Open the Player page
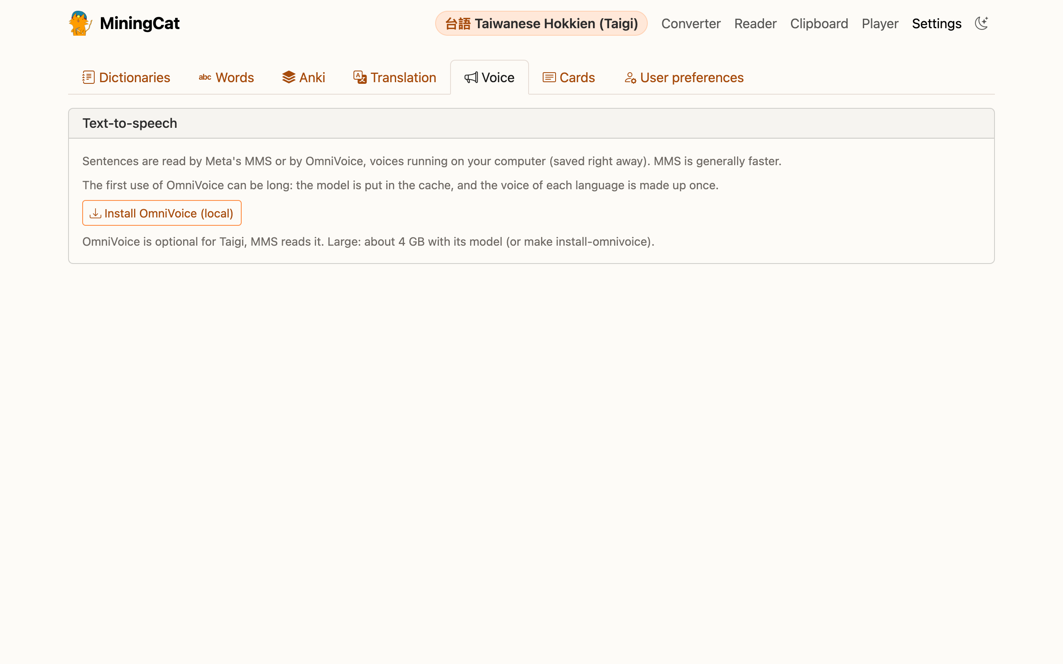Viewport: 1063px width, 664px height. tap(880, 23)
